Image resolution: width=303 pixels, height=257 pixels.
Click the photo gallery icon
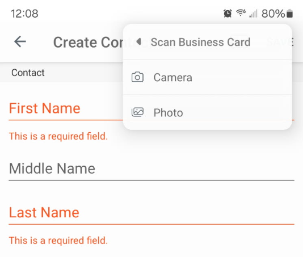137,112
